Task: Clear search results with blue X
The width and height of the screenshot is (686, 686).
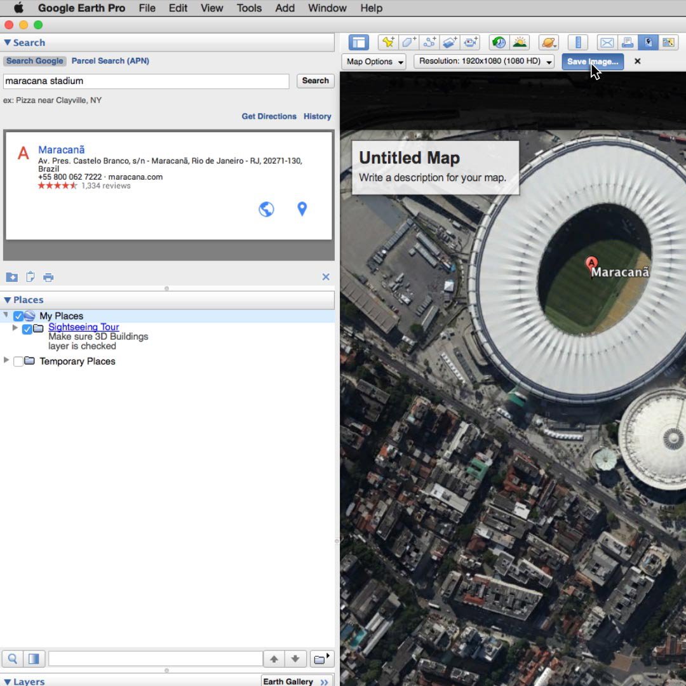Action: pos(326,277)
